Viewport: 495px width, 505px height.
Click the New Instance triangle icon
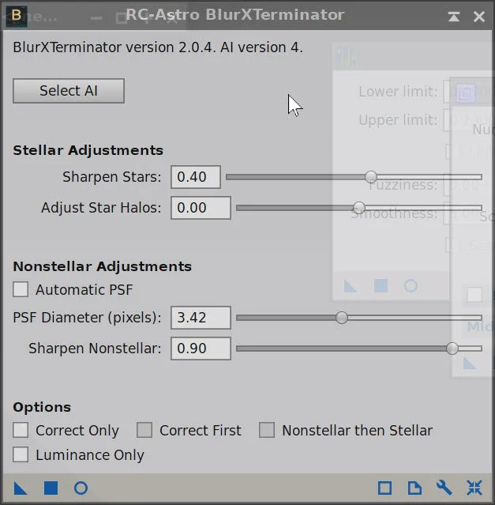[21, 488]
